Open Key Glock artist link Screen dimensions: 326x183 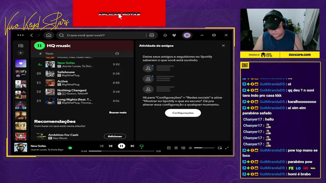(x=60, y=138)
